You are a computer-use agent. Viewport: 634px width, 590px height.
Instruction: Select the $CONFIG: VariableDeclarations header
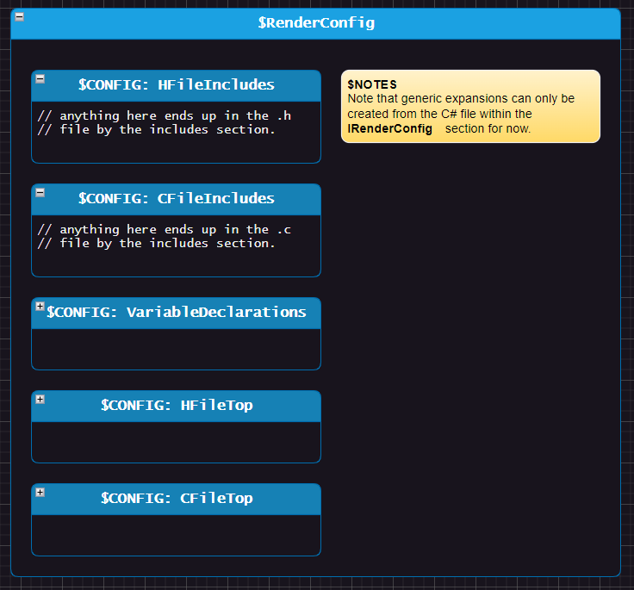177,313
